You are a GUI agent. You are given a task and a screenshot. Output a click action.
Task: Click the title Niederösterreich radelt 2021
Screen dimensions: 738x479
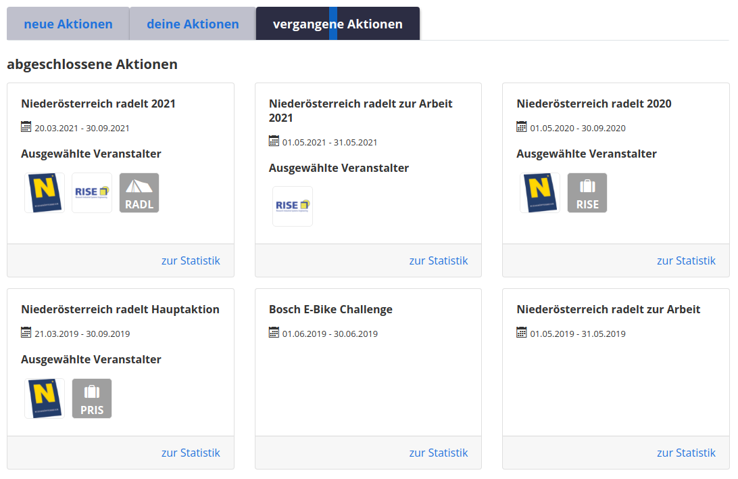[99, 104]
